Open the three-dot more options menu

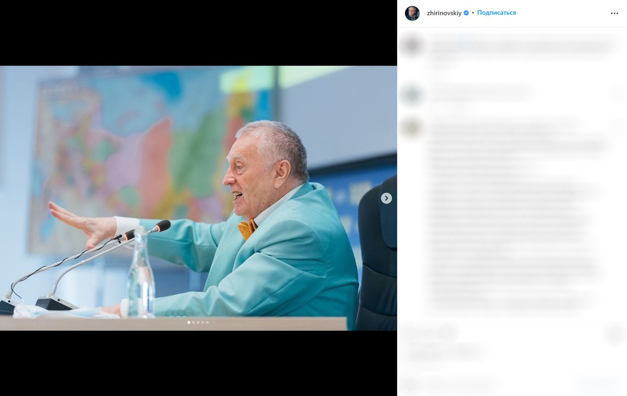point(615,13)
